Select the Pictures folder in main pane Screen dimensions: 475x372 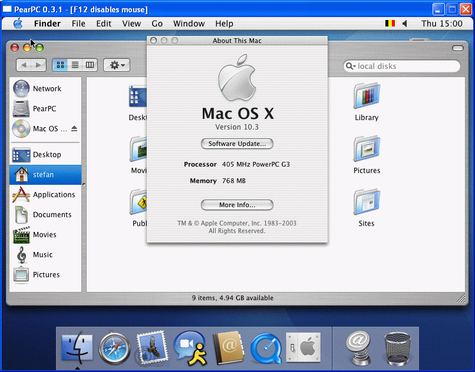(x=367, y=149)
